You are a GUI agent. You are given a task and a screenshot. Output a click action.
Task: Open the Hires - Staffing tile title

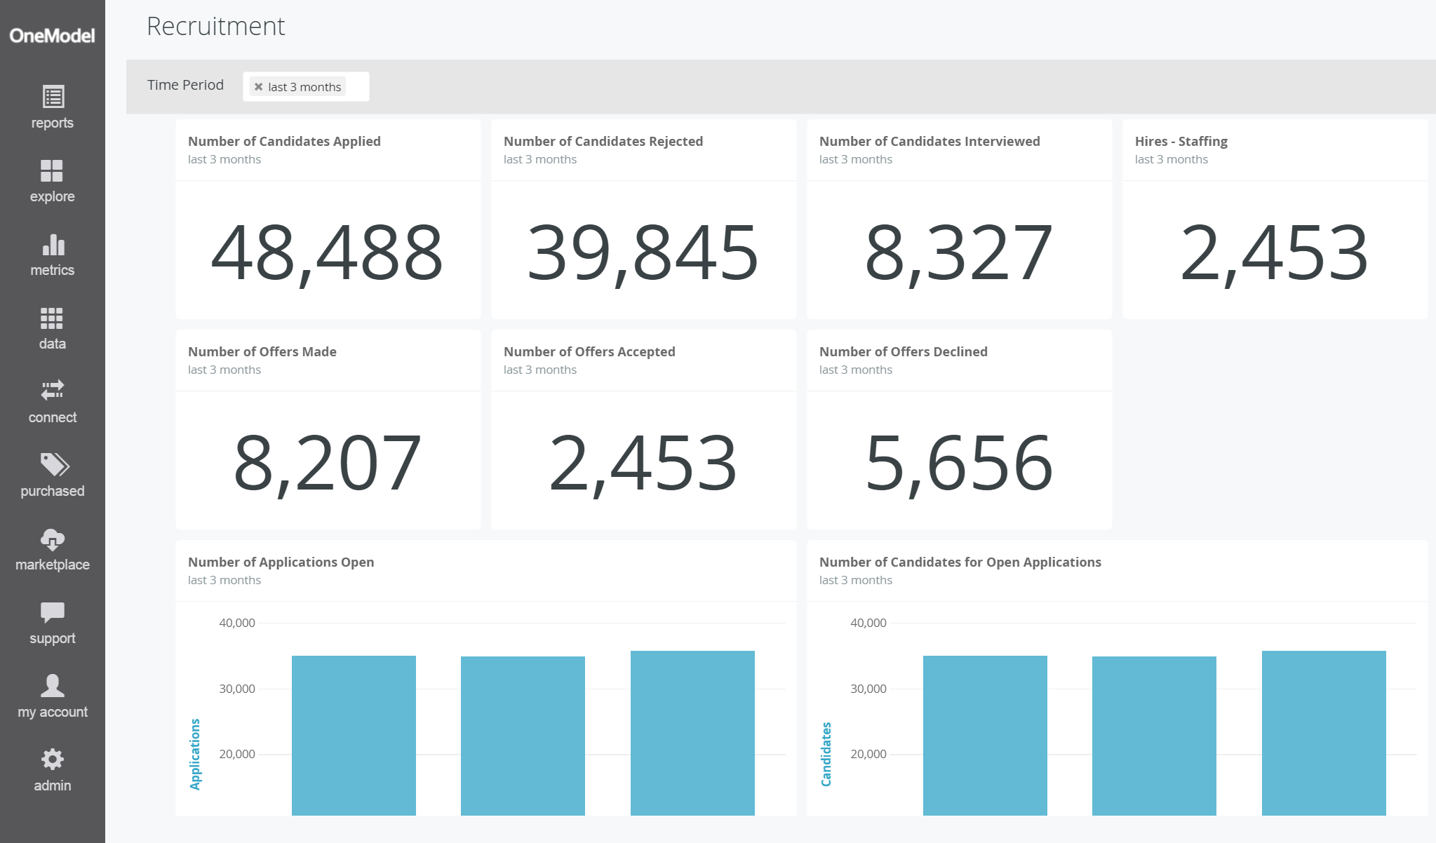(x=1181, y=141)
